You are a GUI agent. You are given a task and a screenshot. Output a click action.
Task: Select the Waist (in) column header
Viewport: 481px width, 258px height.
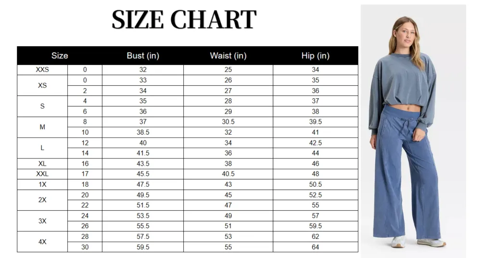point(228,55)
